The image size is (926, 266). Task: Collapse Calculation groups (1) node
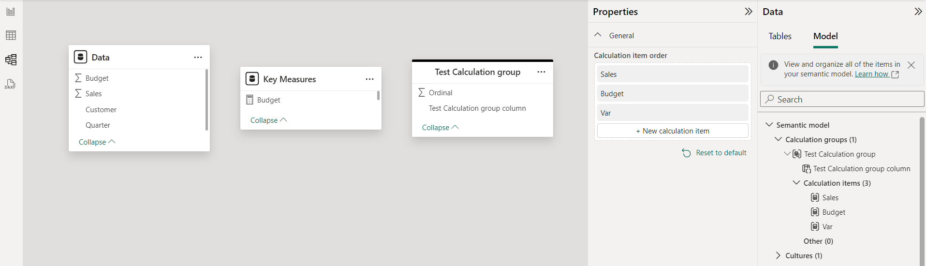(x=778, y=139)
